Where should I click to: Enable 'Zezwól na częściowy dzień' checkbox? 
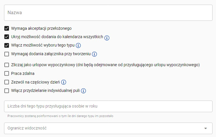point(7,82)
